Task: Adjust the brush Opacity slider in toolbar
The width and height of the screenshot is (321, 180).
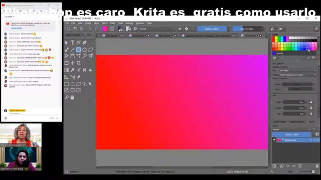Action: [212, 29]
